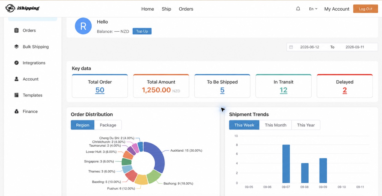
Task: Select This Year shipment trends tab
Action: [x=306, y=125]
